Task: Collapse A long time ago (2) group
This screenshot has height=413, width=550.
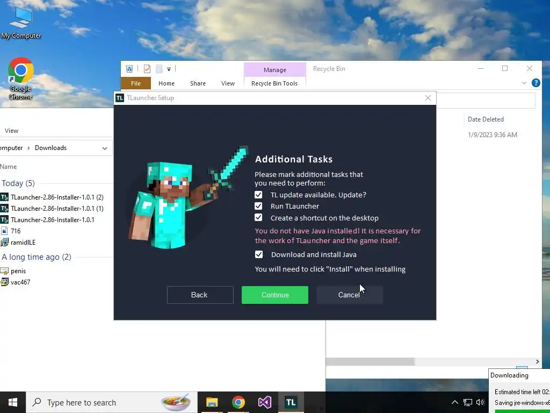Action: click(x=37, y=257)
